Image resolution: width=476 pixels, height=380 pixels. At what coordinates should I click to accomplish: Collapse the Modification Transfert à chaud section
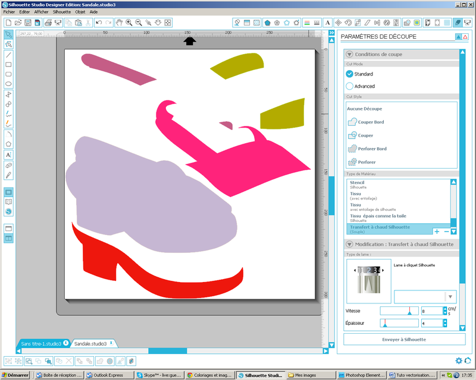349,244
